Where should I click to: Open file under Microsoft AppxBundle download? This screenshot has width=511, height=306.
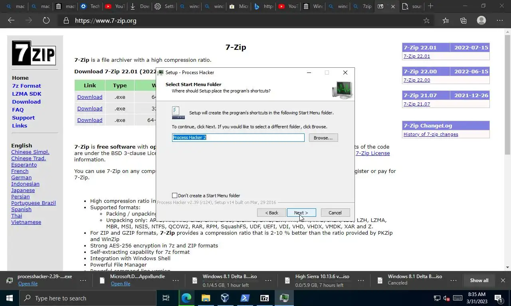pyautogui.click(x=121, y=284)
